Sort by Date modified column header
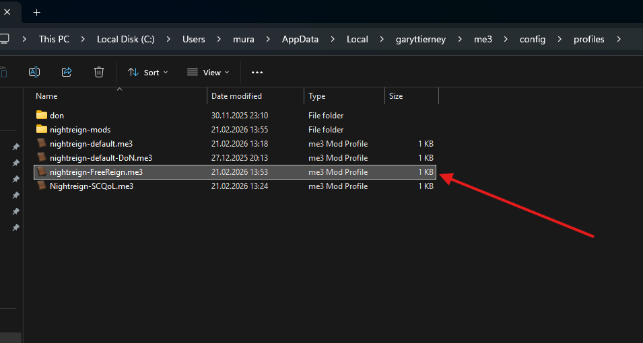Screen dimensions: 643x343 pos(236,96)
